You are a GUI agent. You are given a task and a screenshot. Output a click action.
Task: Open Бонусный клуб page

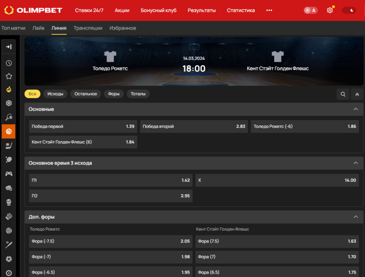159,10
